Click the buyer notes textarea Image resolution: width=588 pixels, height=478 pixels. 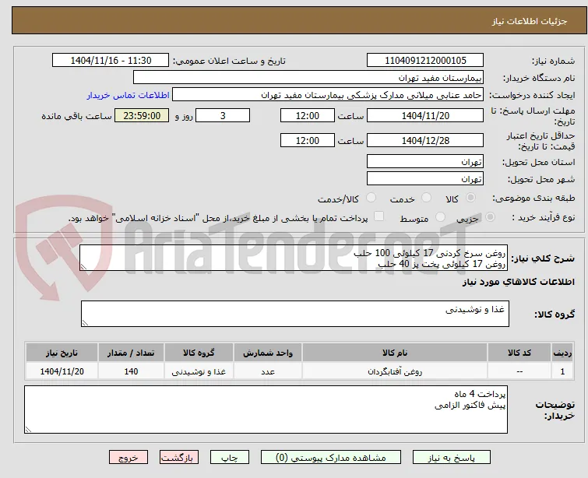pyautogui.click(x=266, y=409)
